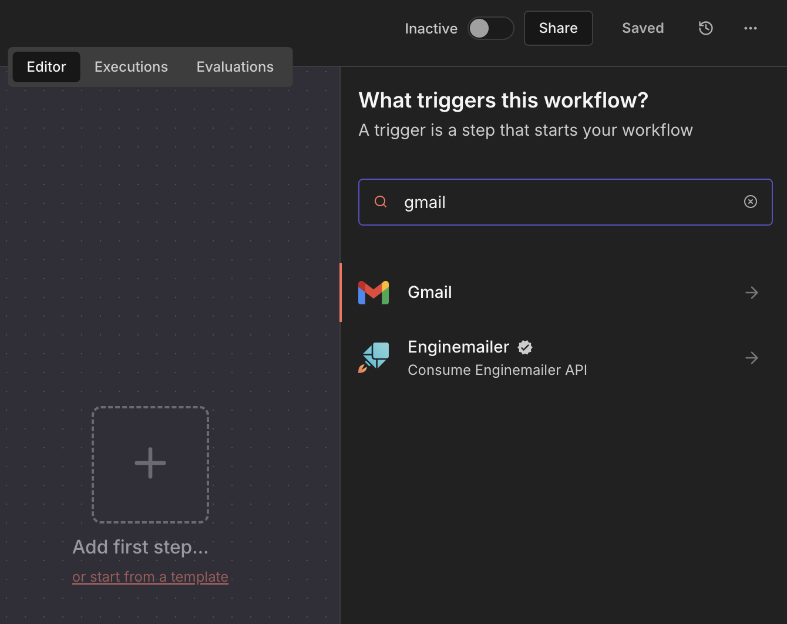Viewport: 787px width, 624px height.
Task: Click the Enginemailer verified badge
Action: (525, 347)
